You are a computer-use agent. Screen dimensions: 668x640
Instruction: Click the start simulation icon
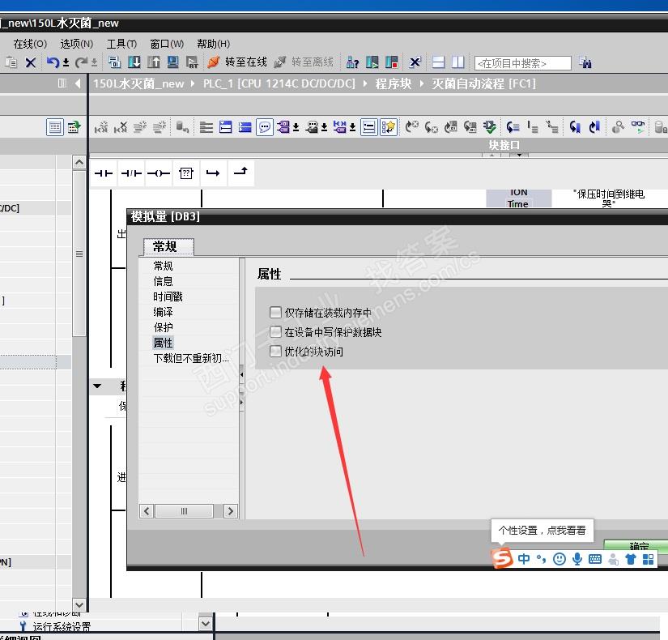[173, 62]
